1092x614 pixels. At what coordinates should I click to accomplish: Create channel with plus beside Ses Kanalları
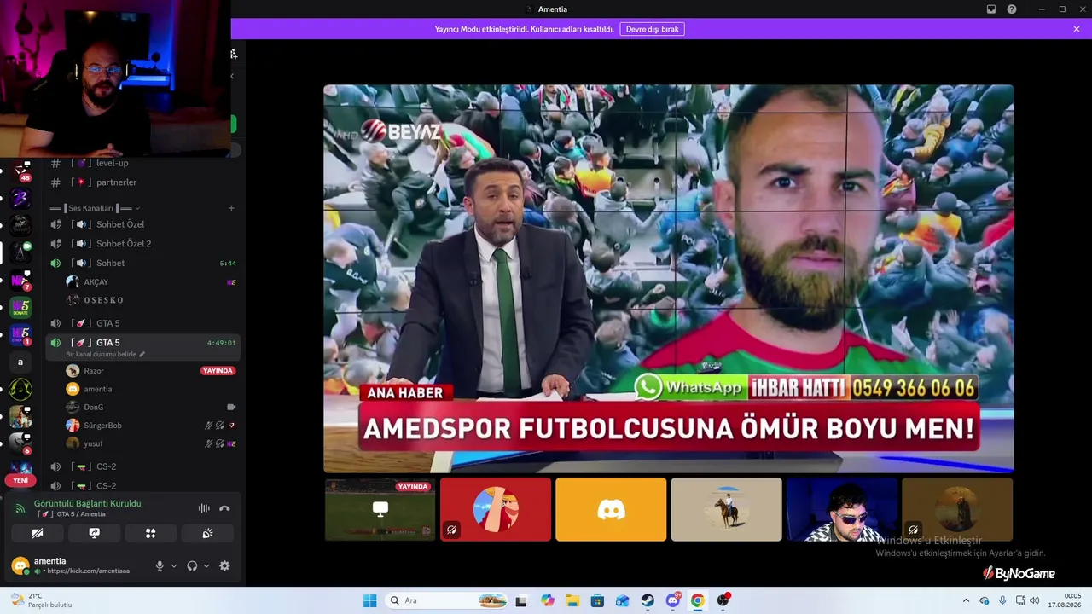[x=231, y=208]
